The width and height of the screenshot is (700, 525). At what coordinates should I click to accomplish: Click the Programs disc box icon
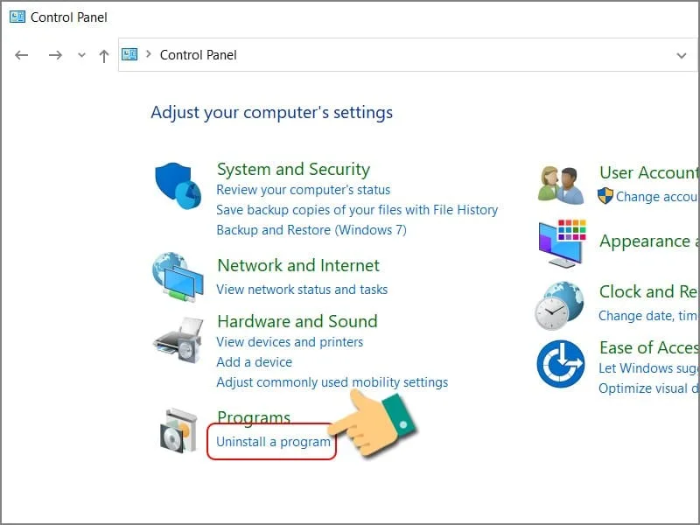179,430
